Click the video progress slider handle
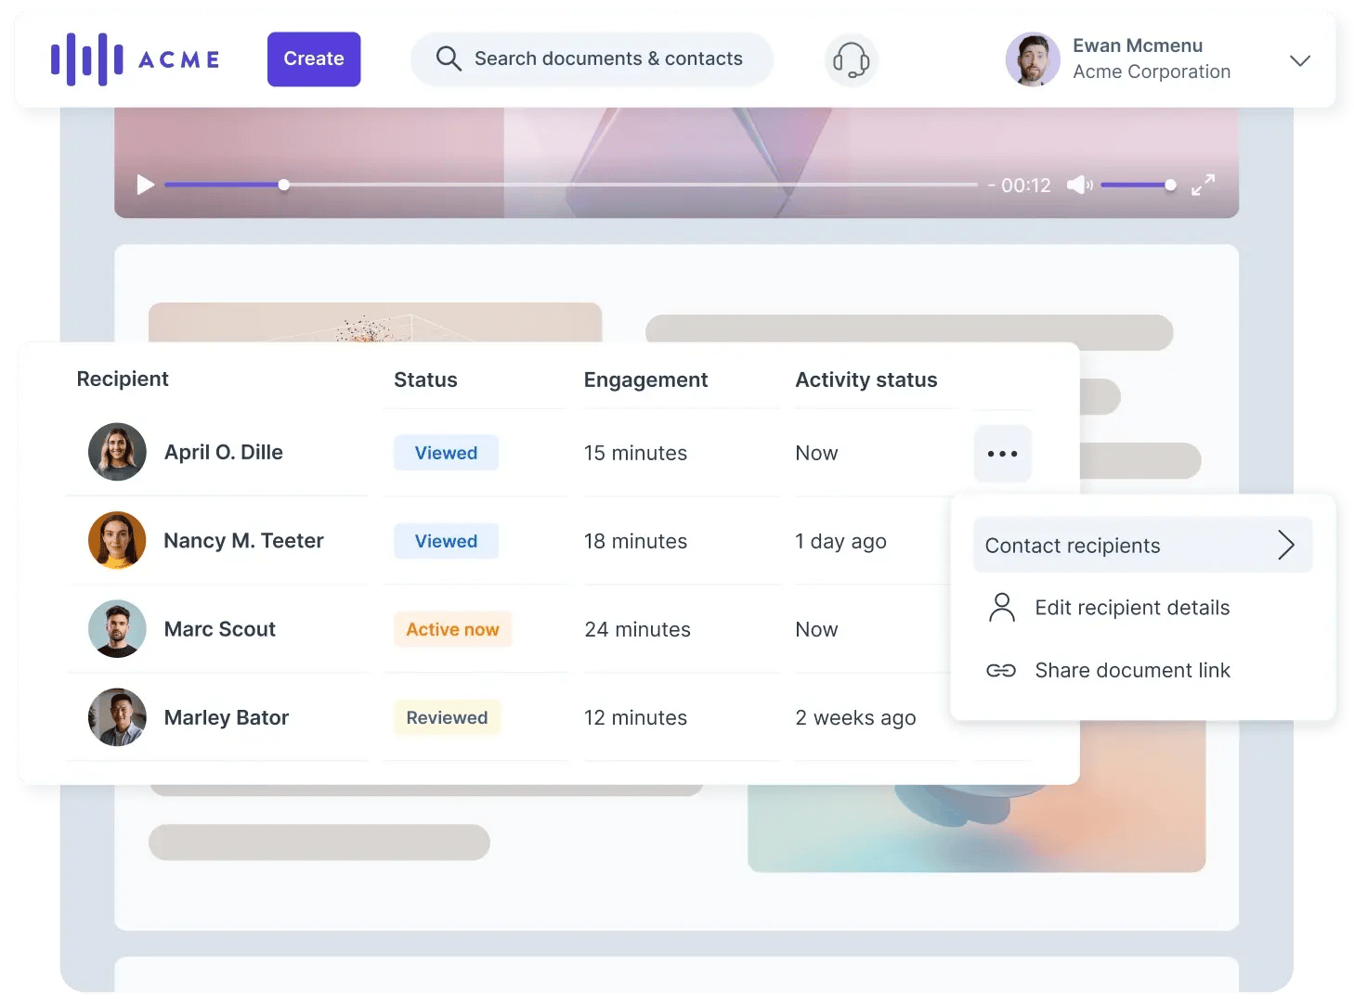 (x=284, y=186)
